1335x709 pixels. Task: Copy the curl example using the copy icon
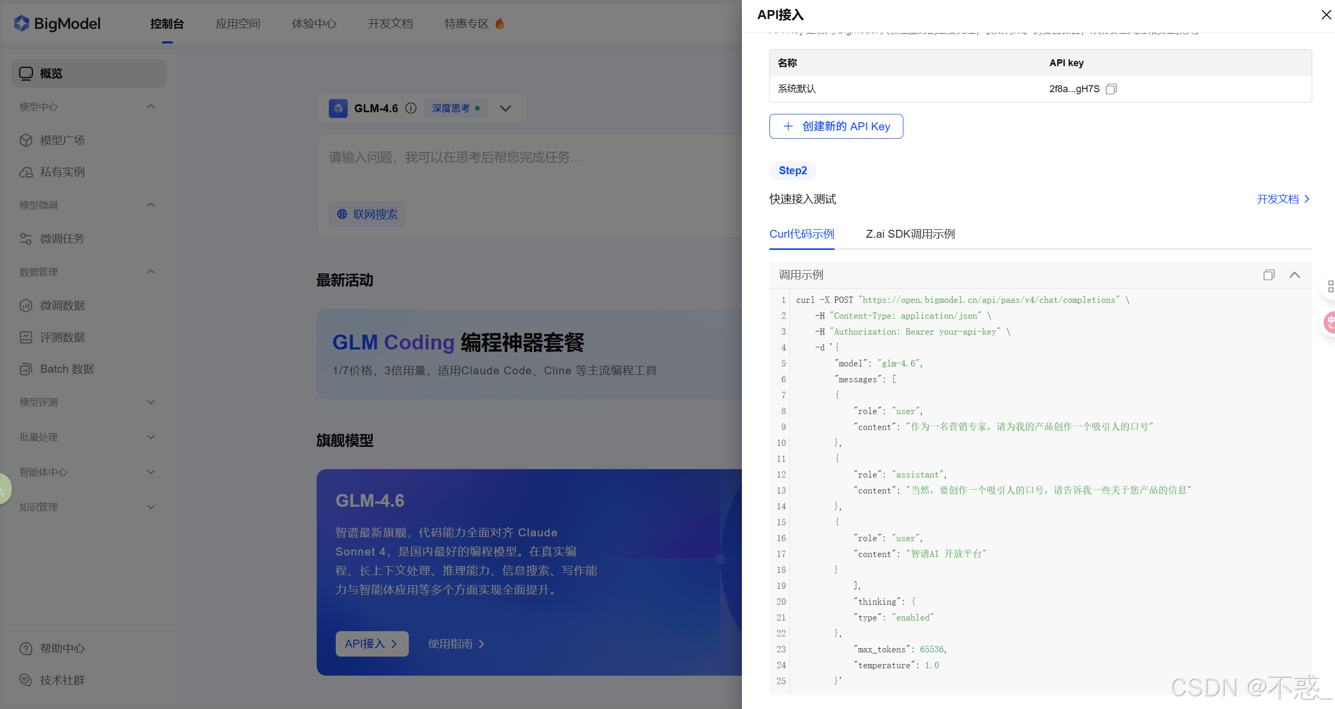1269,275
